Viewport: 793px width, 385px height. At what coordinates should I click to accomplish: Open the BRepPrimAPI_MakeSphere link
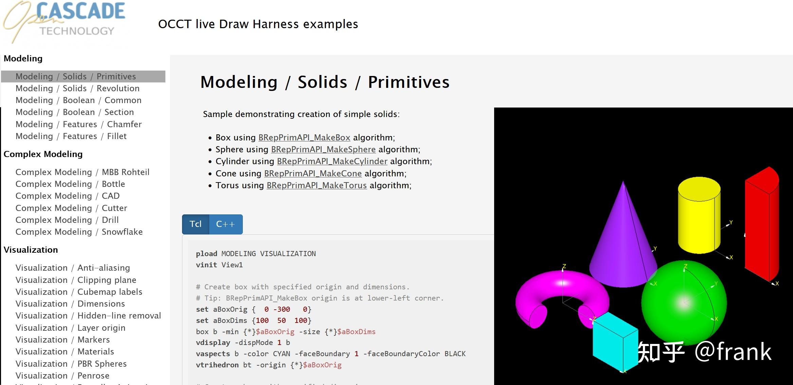point(323,149)
